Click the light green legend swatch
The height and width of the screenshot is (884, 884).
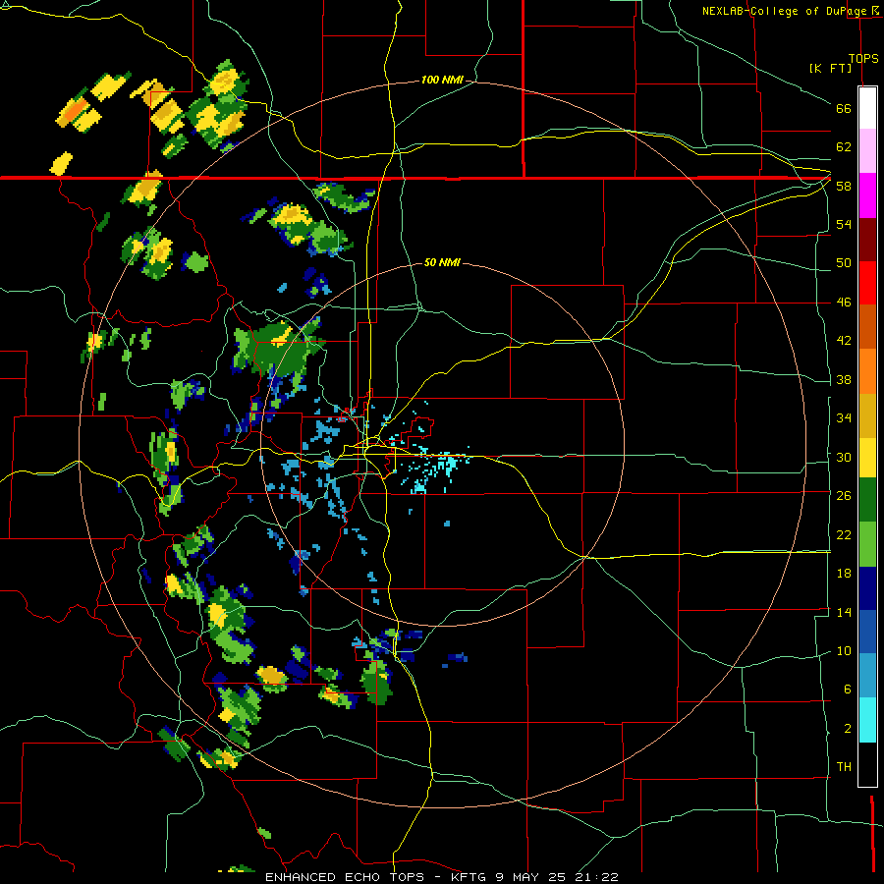867,544
